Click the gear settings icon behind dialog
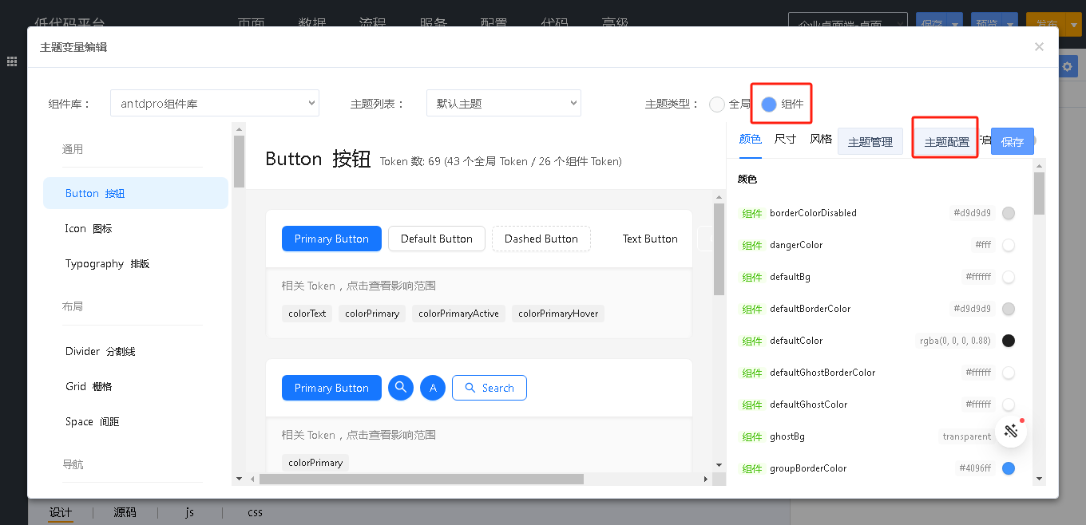Screen dimensions: 1086x525 (x=1067, y=67)
